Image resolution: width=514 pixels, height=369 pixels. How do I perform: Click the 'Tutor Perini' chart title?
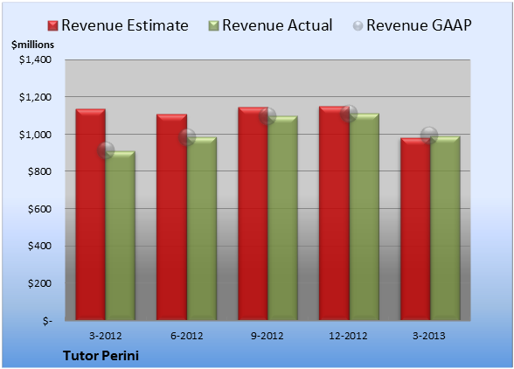click(x=101, y=356)
